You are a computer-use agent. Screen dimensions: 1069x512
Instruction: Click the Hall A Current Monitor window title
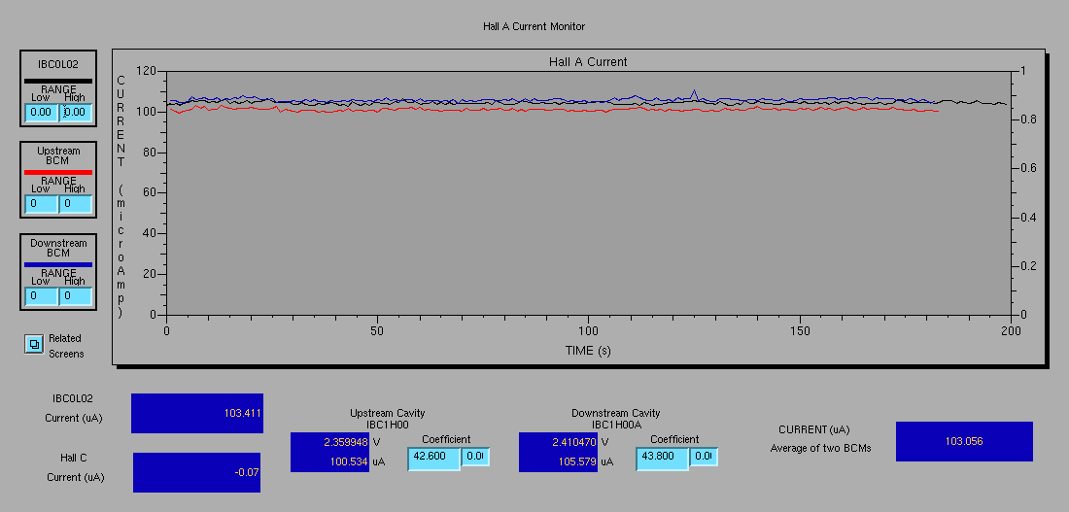tap(534, 26)
